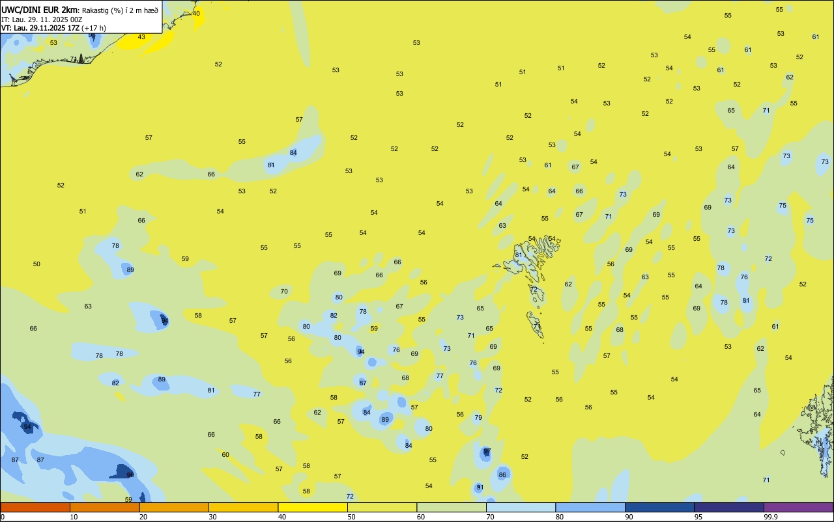This screenshot has height=522, width=834.
Task: Click the '91' humidity value on the map
Action: point(480,487)
